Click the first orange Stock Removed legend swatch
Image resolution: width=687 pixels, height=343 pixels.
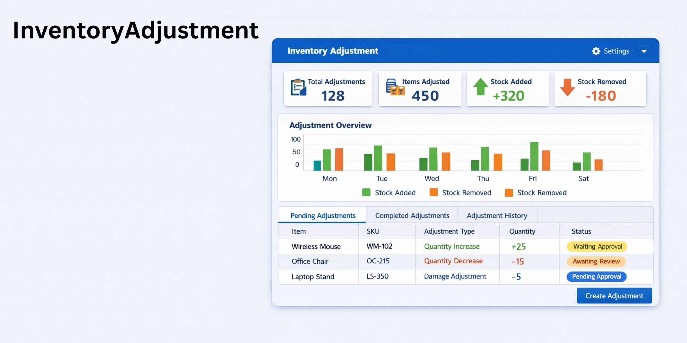(x=433, y=192)
